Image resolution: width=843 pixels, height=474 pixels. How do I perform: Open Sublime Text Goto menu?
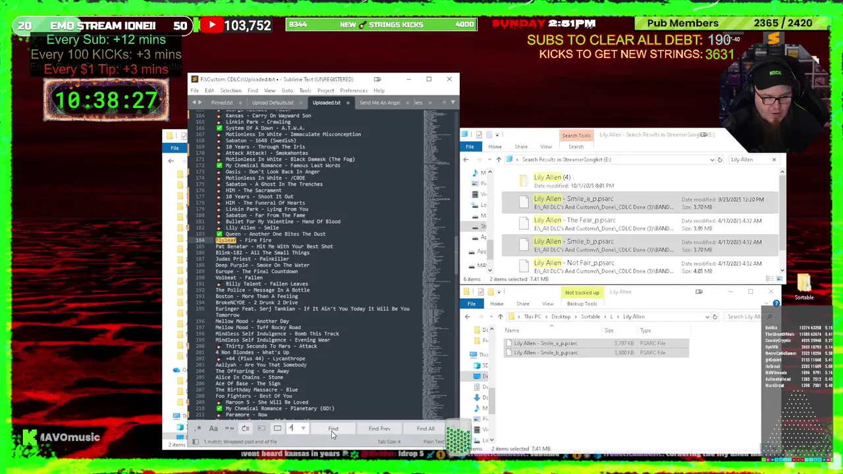coord(287,91)
